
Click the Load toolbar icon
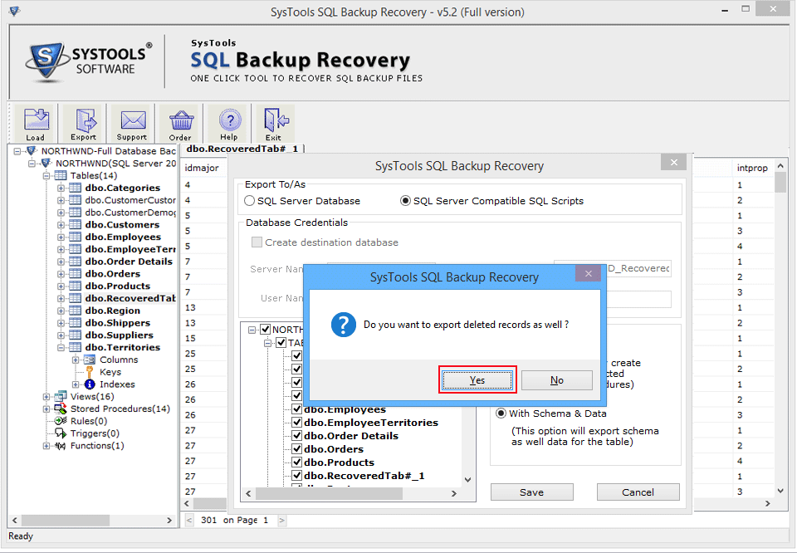(36, 123)
